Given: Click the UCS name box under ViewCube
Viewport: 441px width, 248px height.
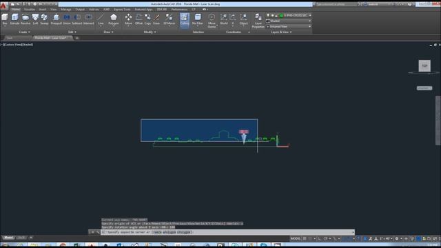Looking at the screenshot, I should 424,88.
